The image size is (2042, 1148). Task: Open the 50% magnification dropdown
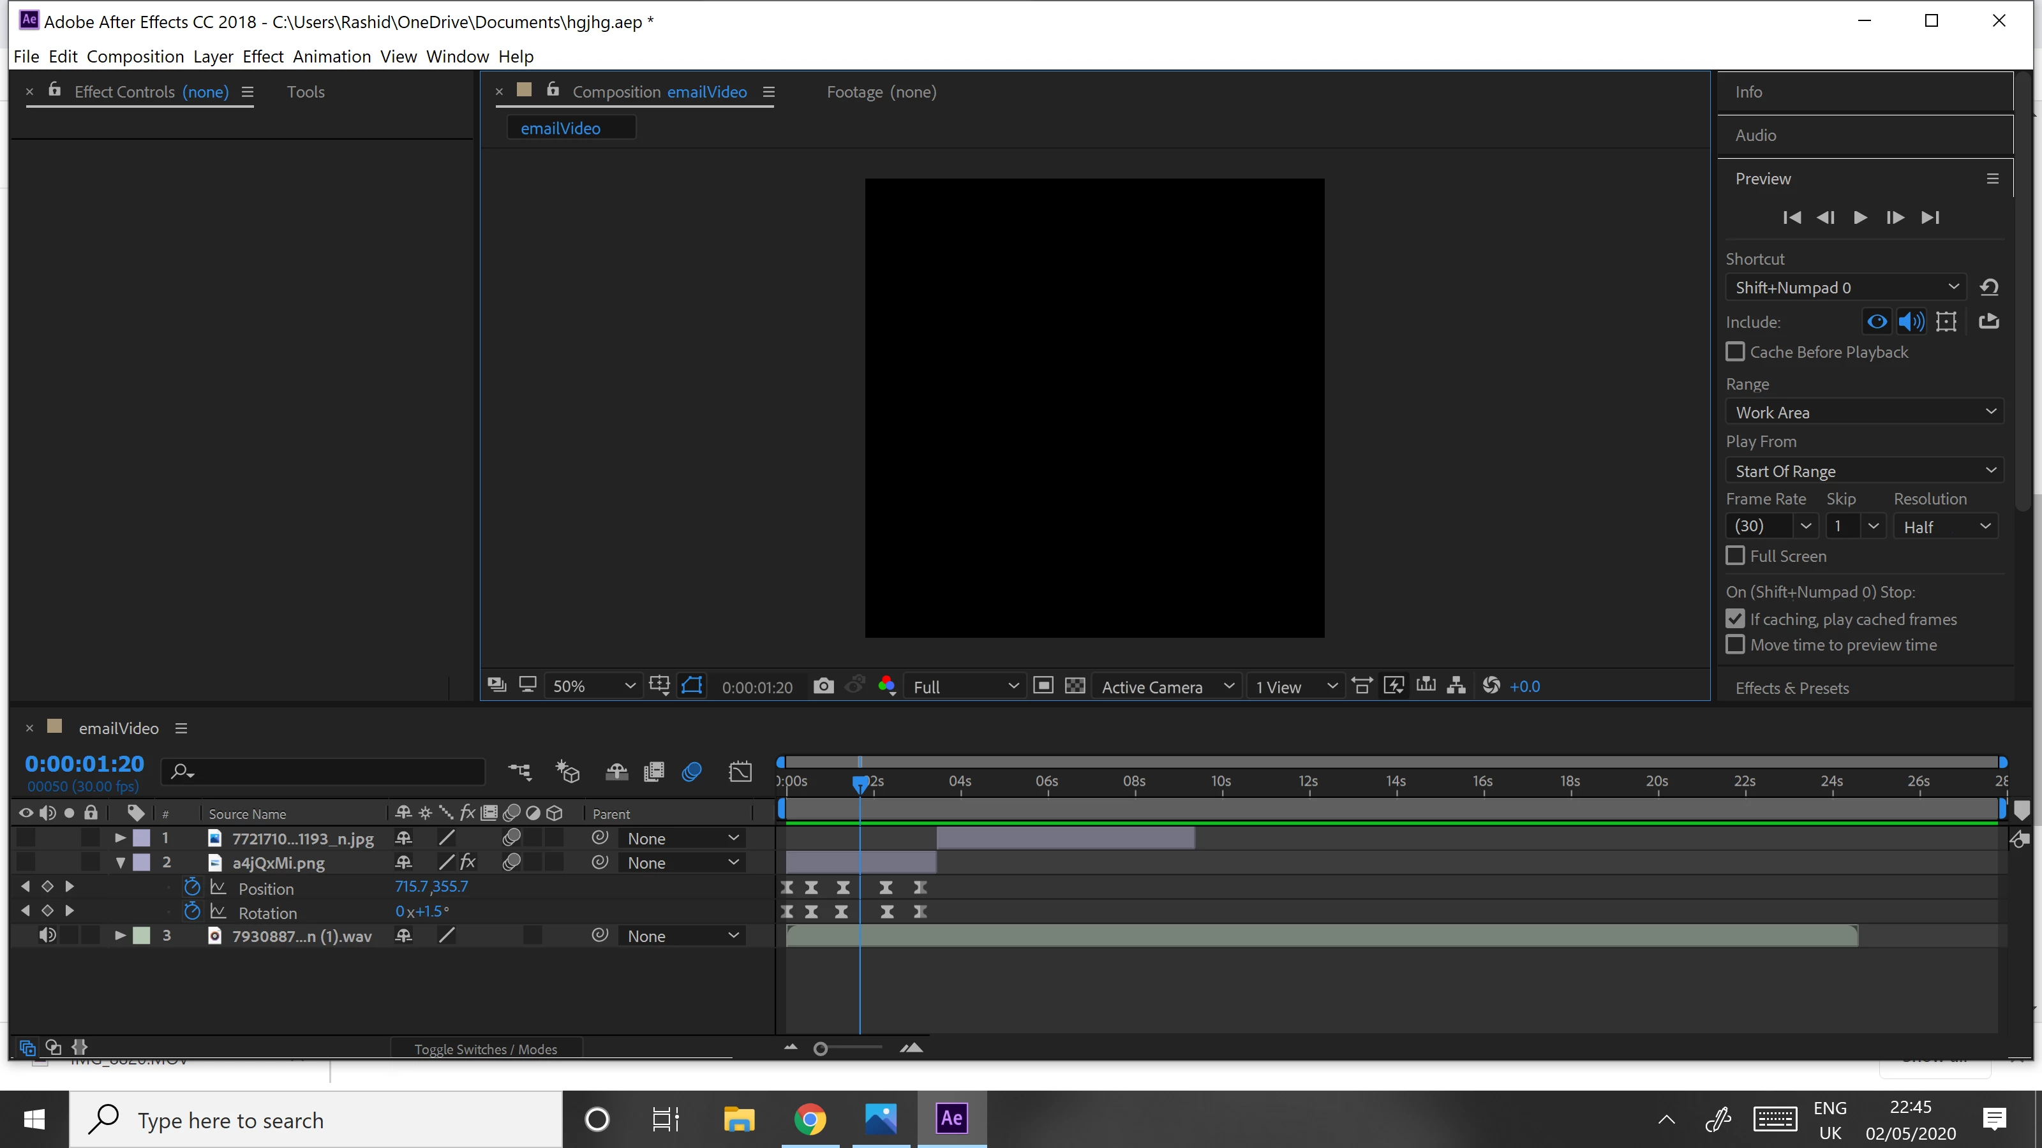click(x=593, y=686)
